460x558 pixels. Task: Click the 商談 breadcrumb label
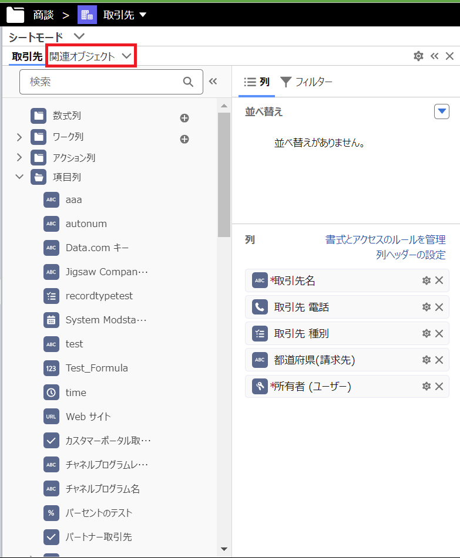43,15
